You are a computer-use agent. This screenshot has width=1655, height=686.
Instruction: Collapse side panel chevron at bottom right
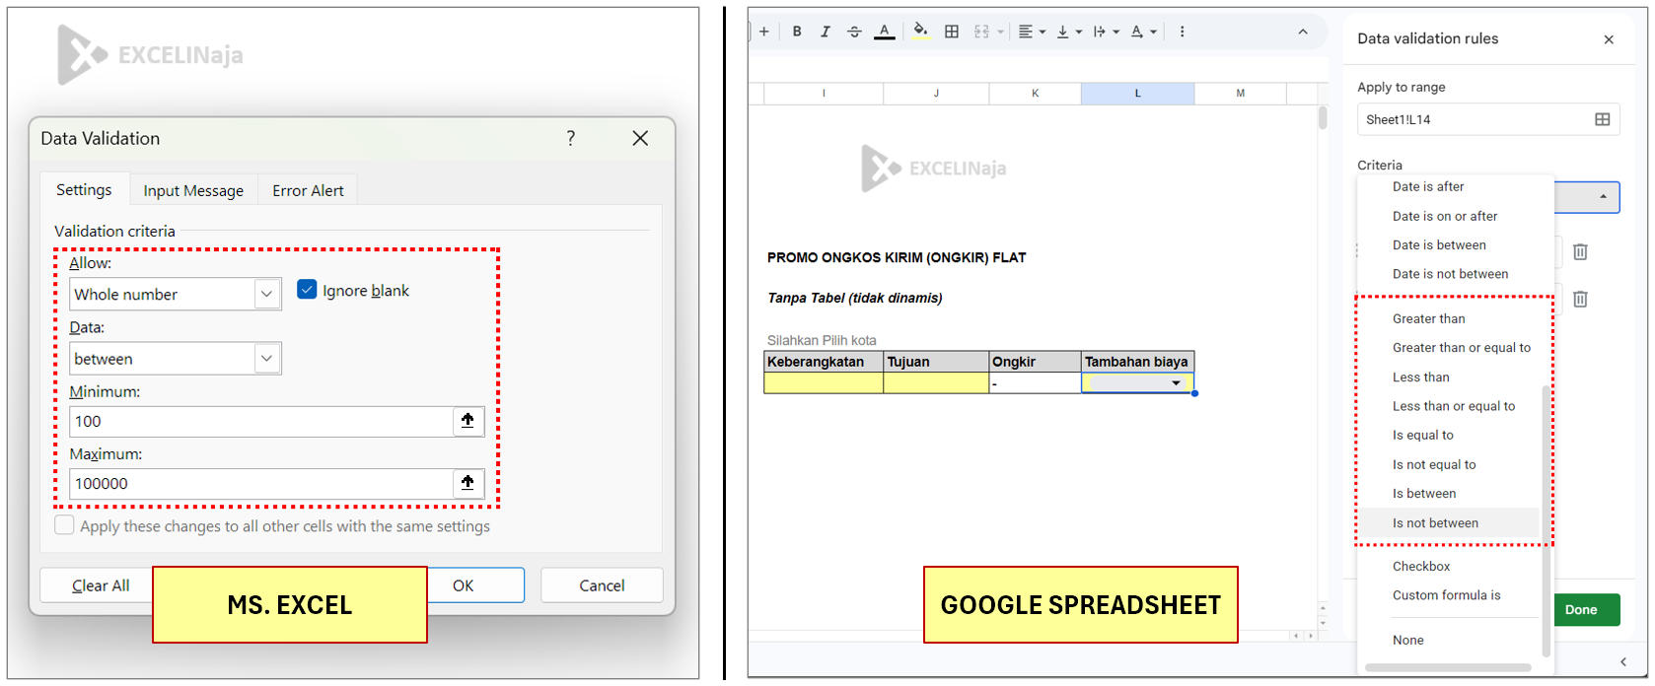1623,662
